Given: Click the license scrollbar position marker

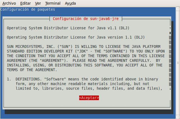Looking at the screenshot, I should tap(170, 33).
